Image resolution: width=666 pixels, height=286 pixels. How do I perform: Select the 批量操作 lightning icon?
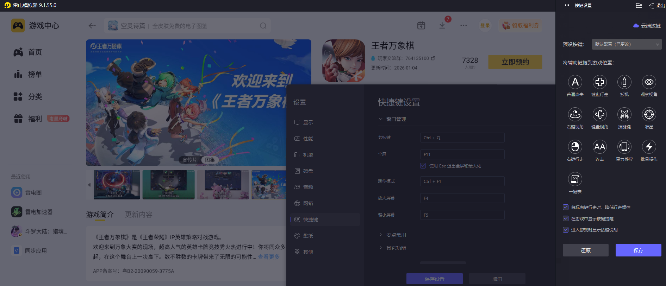point(649,147)
